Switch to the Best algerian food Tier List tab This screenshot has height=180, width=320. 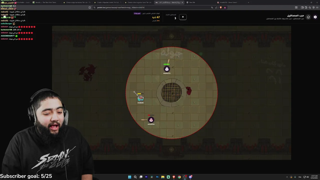point(138,2)
